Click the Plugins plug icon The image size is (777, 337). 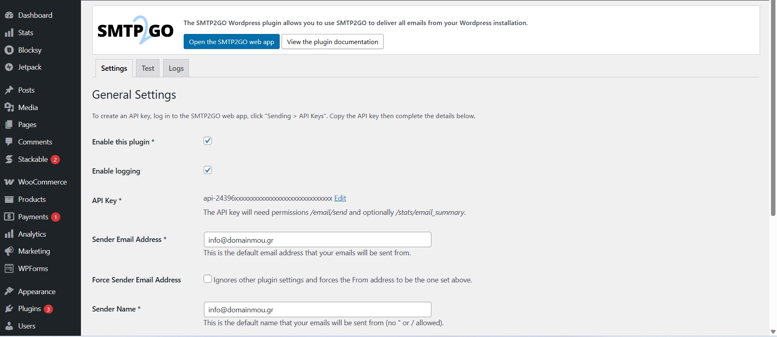9,309
